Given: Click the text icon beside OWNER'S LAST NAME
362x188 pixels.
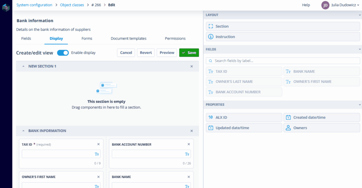Looking at the screenshot, I should coord(211,82).
